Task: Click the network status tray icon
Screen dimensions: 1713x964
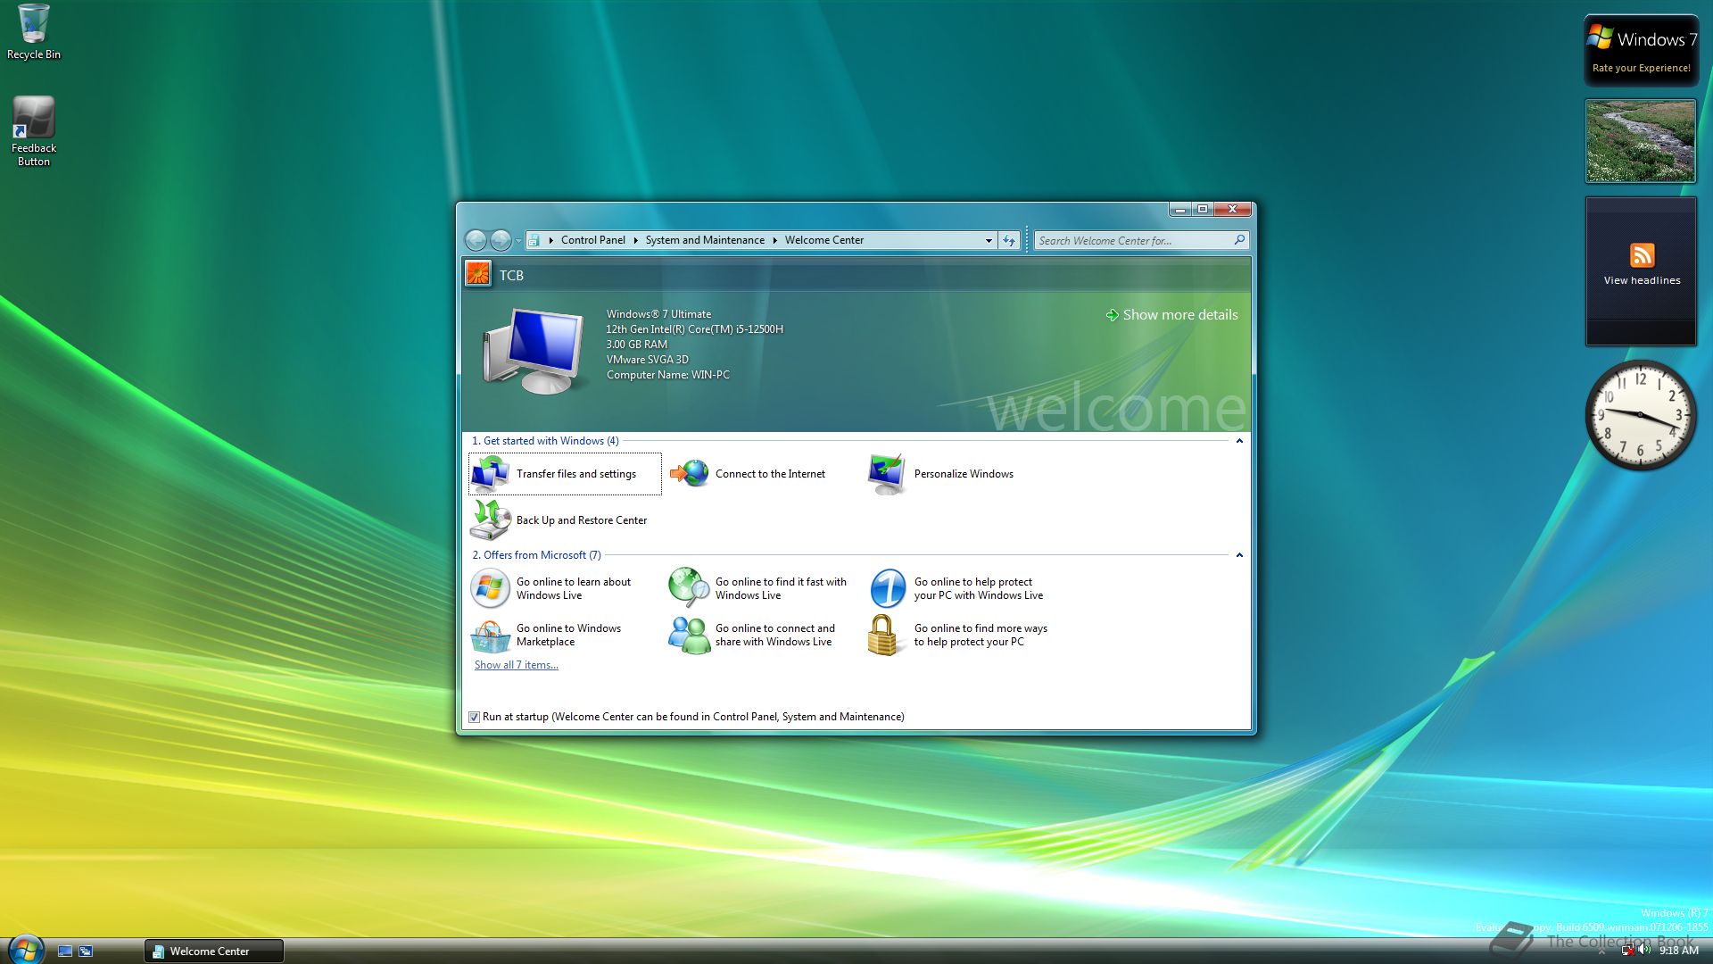Action: pyautogui.click(x=1627, y=950)
